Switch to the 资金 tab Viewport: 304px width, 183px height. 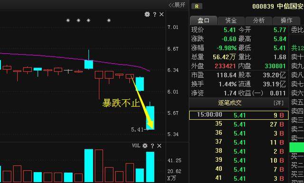tap(231, 20)
